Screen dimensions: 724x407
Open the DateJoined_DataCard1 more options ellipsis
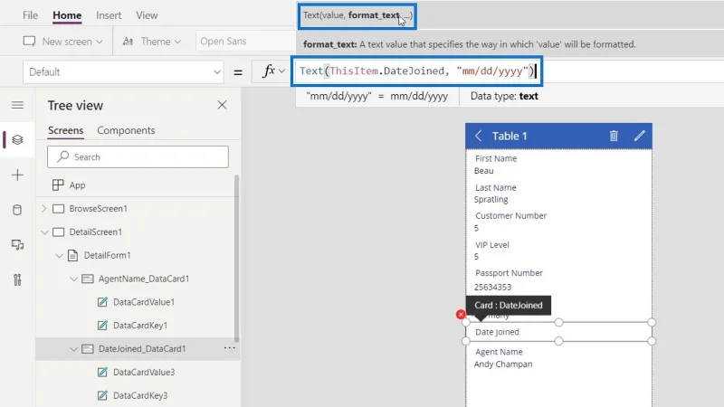point(230,348)
